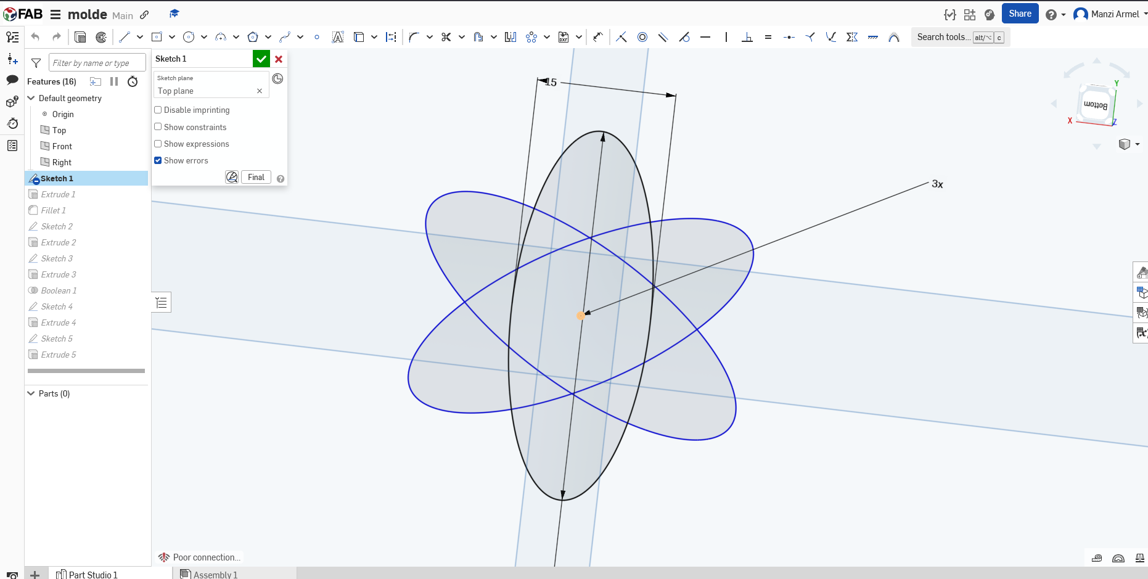
Task: Click the Final button
Action: (x=256, y=177)
